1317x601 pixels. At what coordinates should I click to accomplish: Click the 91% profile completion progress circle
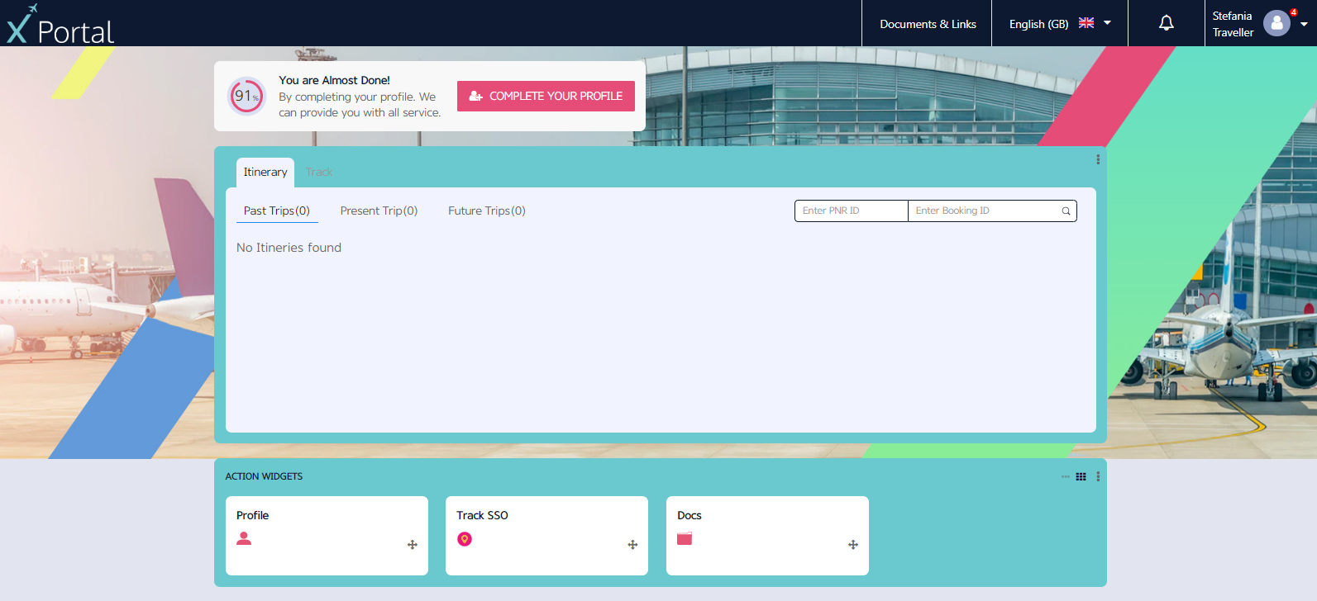point(246,97)
